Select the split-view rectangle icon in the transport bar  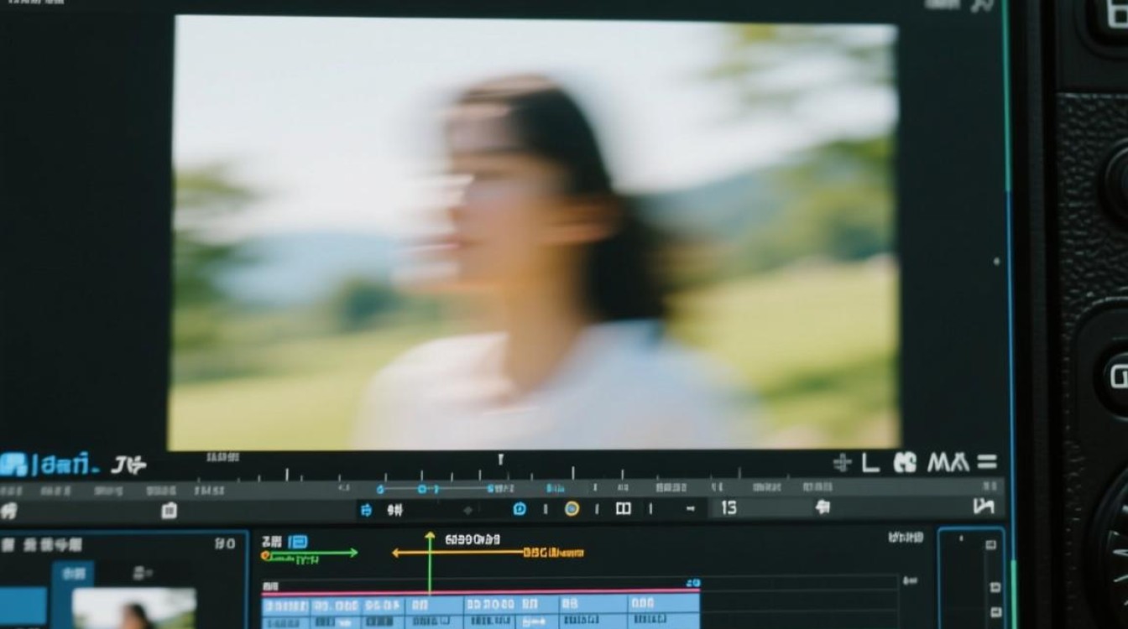point(623,508)
